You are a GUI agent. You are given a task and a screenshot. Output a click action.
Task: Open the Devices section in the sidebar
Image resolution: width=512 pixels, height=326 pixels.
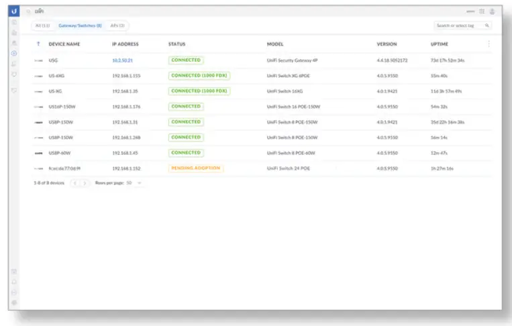point(14,53)
